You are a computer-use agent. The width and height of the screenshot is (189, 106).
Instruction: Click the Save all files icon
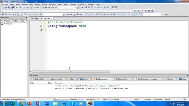[12, 7]
